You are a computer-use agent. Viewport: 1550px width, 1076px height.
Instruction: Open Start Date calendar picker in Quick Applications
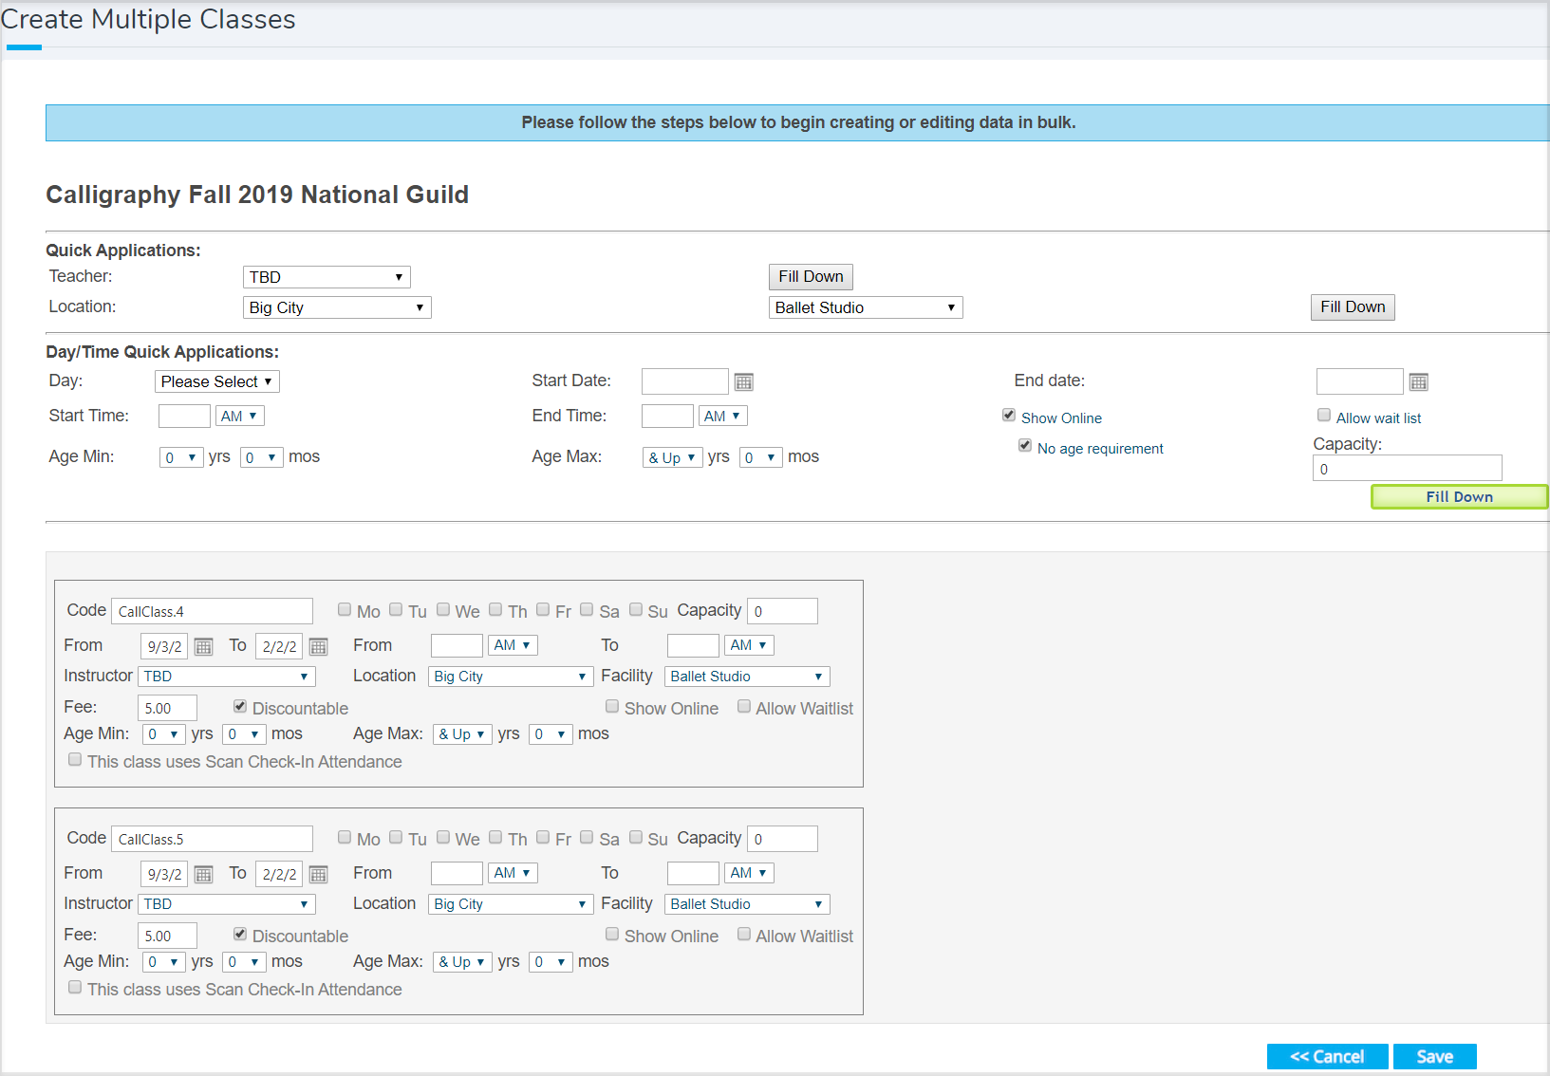[x=743, y=382]
